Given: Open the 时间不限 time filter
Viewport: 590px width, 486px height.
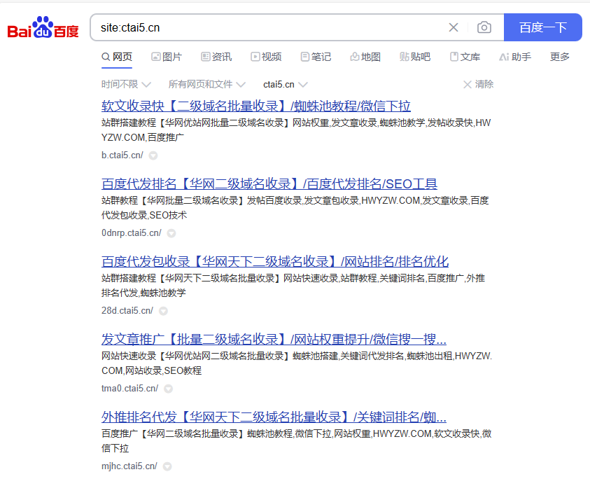Looking at the screenshot, I should click(x=126, y=84).
